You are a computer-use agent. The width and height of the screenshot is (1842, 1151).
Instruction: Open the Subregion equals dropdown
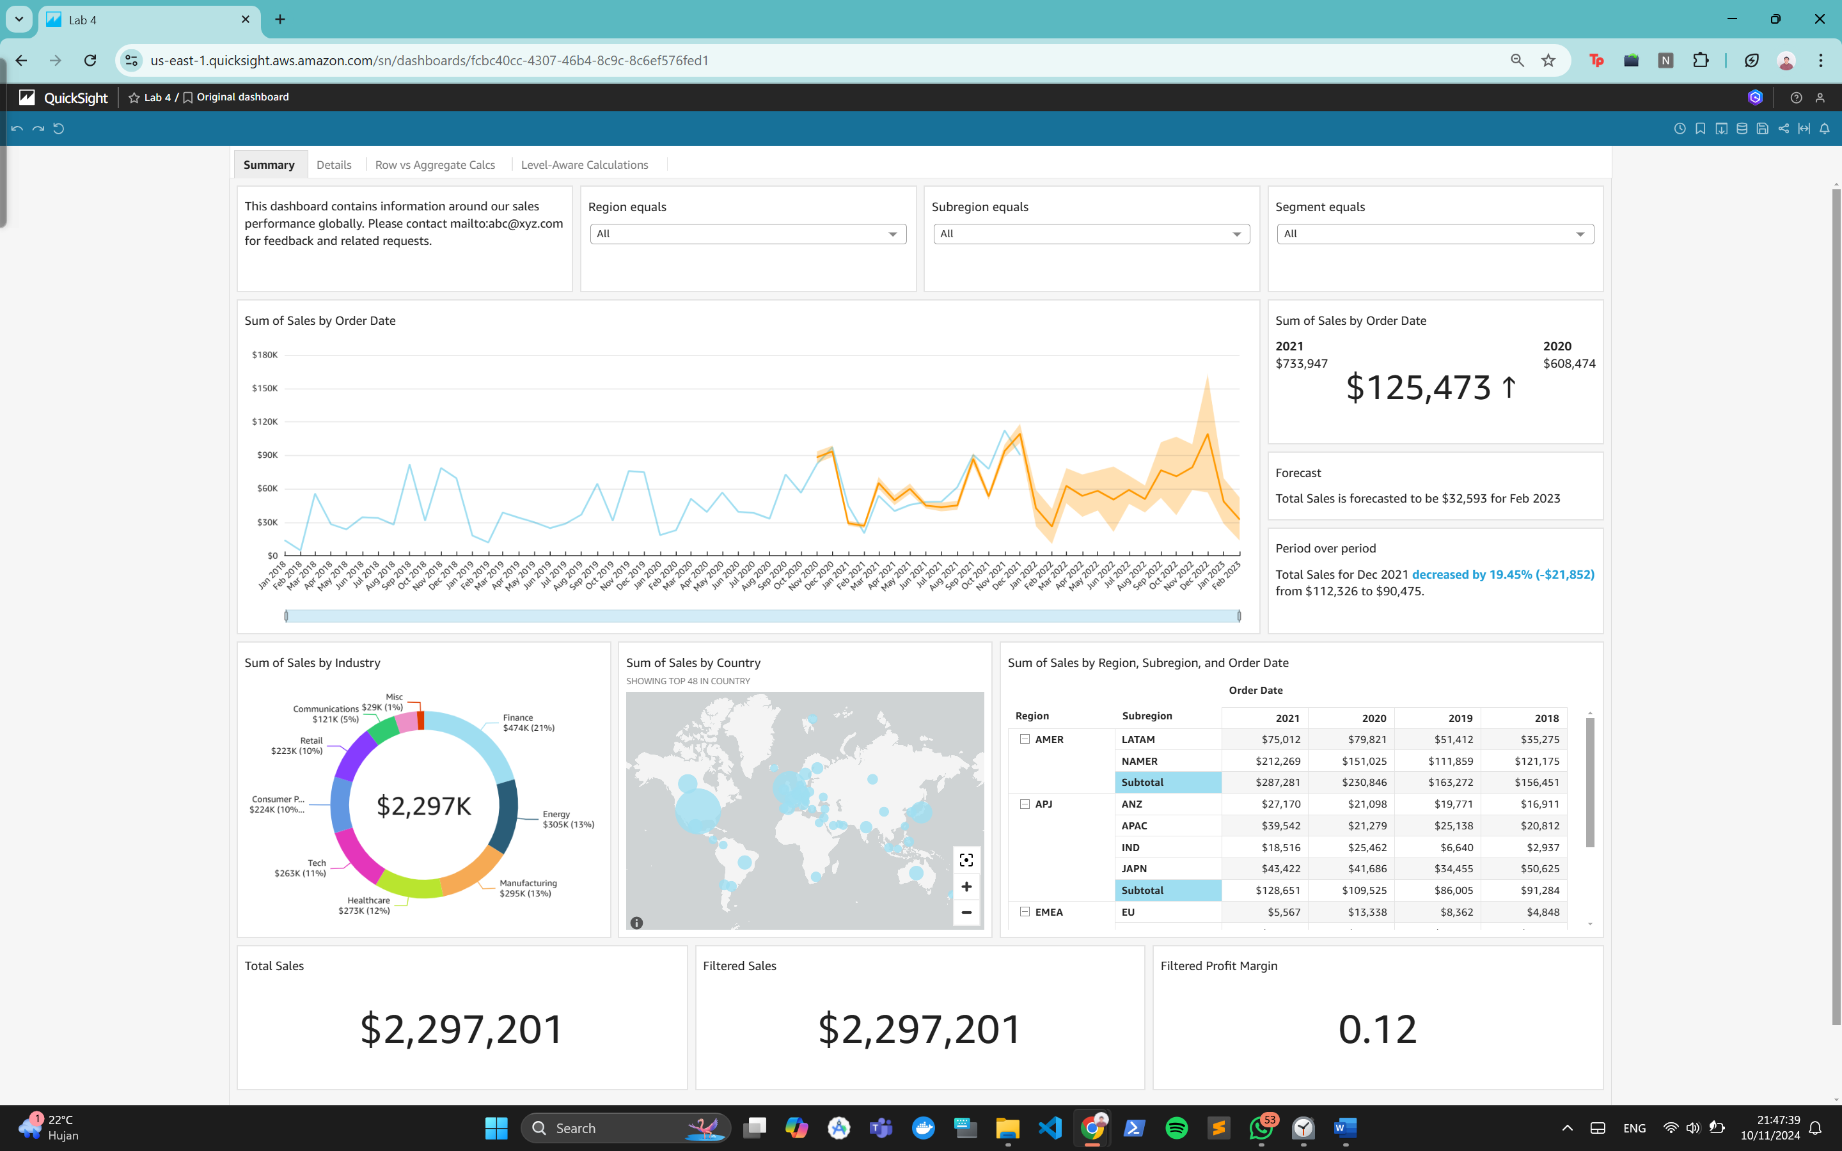tap(1092, 233)
